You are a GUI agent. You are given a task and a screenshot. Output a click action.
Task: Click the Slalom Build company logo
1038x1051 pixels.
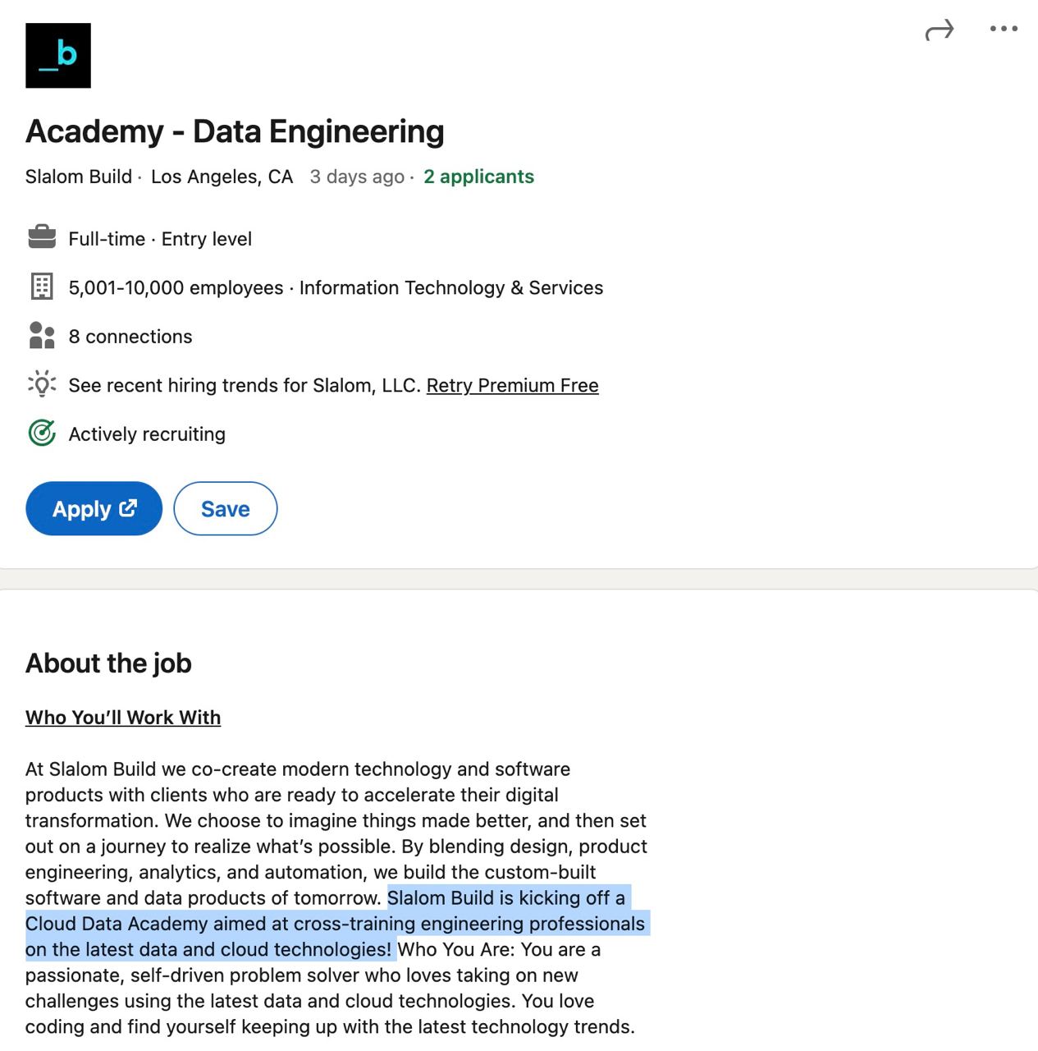click(58, 56)
